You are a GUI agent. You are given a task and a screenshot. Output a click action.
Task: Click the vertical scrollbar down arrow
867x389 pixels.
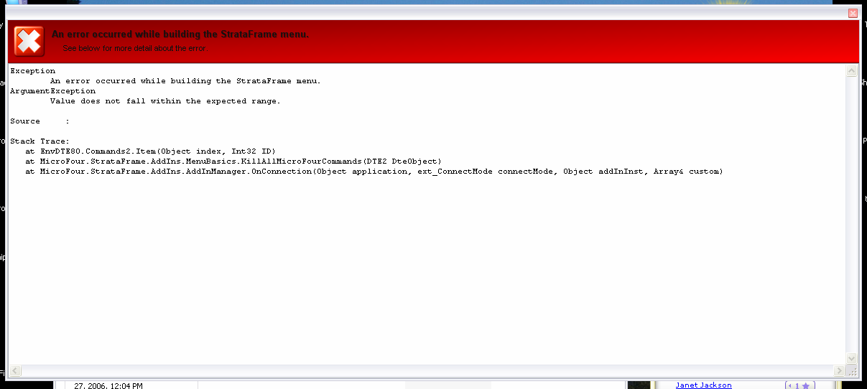pos(852,358)
